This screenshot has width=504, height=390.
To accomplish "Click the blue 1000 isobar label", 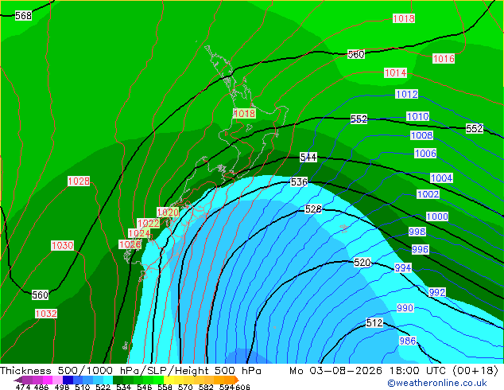I will 436,216.
